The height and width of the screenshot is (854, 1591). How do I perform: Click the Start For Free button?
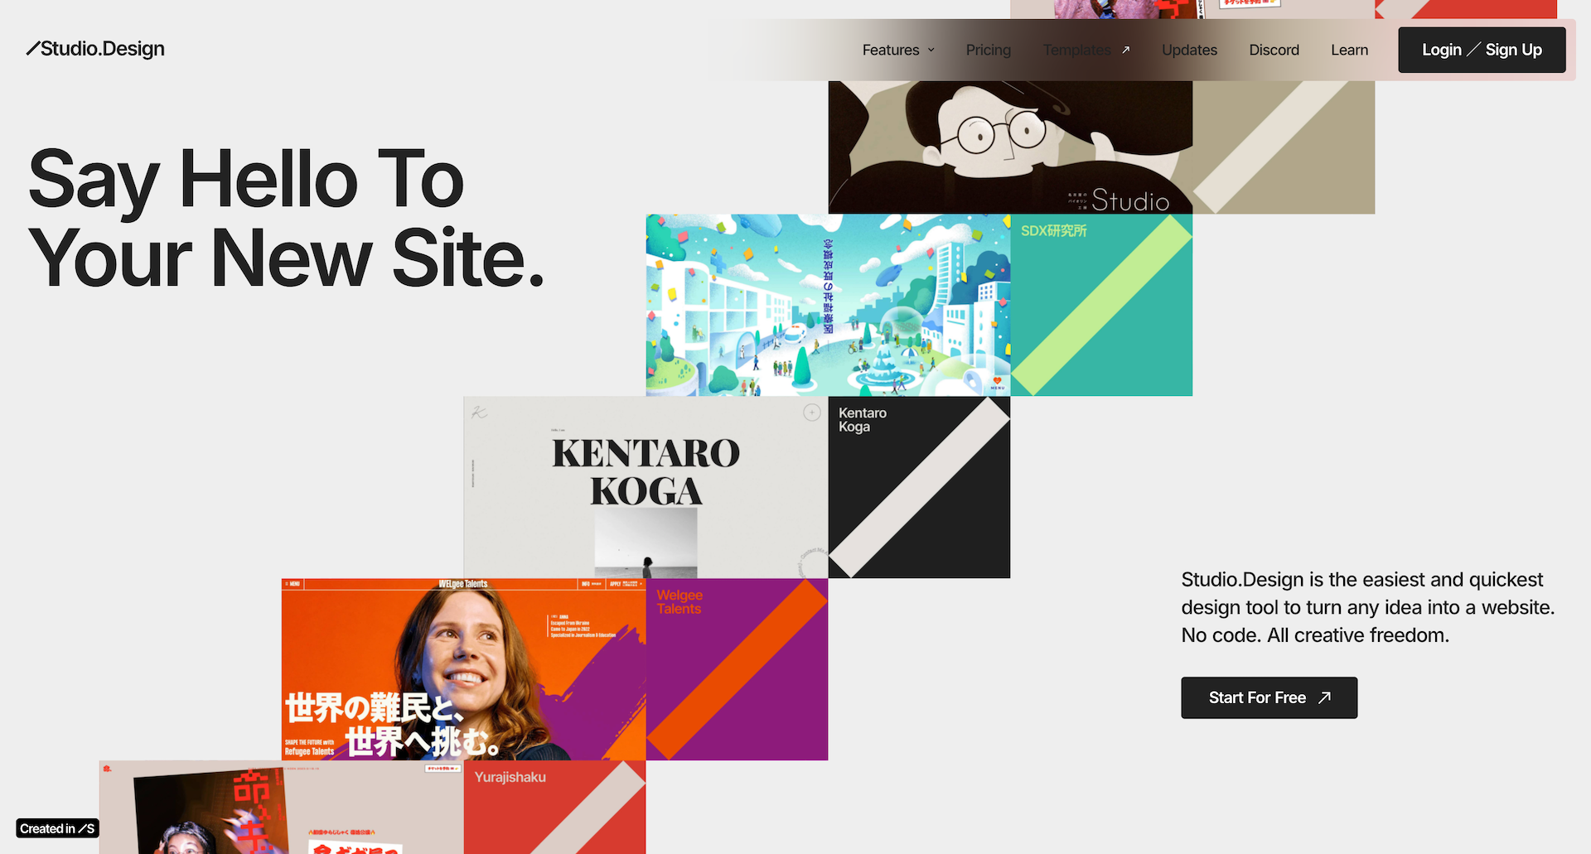point(1269,697)
